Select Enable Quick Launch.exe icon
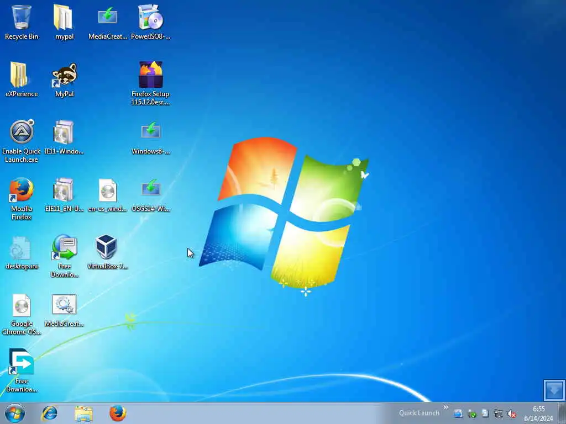This screenshot has height=424, width=566. tap(22, 141)
